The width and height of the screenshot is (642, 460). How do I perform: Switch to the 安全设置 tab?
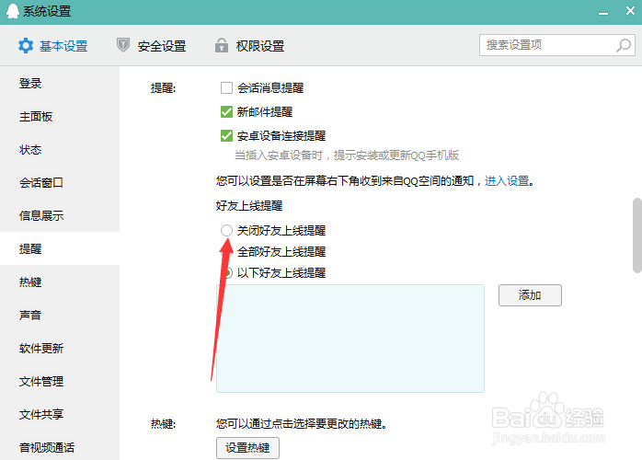point(152,46)
